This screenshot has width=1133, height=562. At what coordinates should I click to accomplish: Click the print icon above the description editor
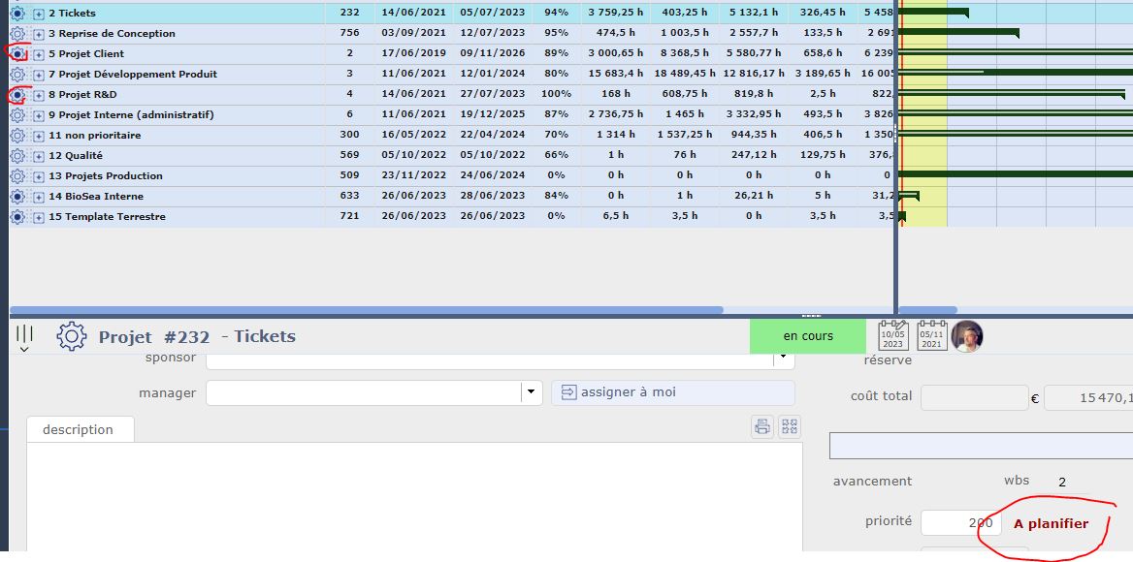(762, 426)
